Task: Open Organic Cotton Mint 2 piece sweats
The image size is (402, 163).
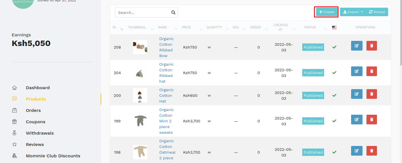Action: [166, 121]
